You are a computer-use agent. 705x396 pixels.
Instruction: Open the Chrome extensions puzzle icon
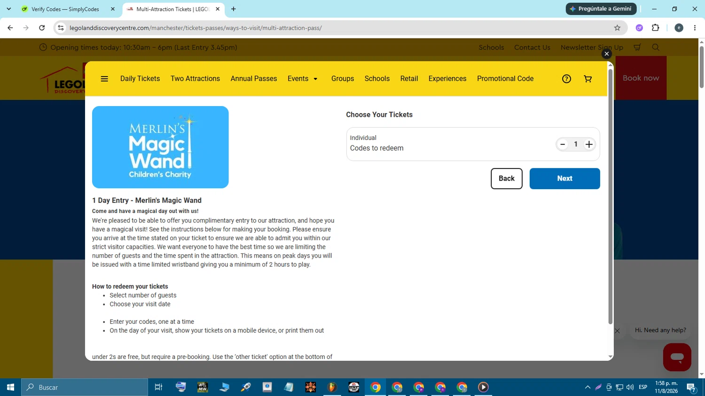click(x=656, y=28)
